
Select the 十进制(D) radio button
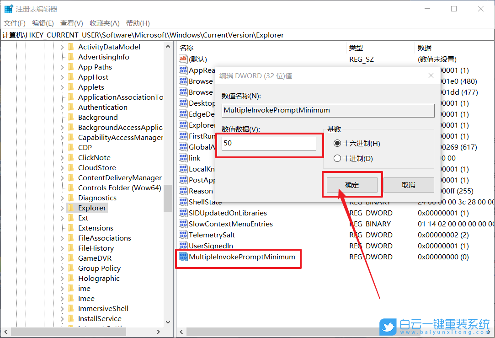pyautogui.click(x=337, y=159)
